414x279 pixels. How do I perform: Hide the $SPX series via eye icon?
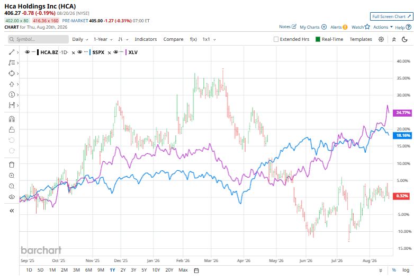point(79,52)
